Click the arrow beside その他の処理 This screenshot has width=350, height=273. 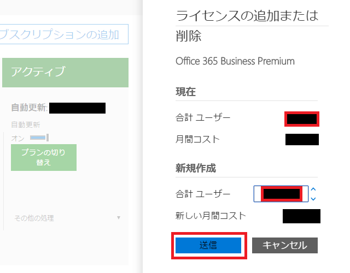click(119, 218)
